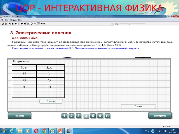The width and height of the screenshot is (179, 134).
Task: Go to page 2 button
Action: click(72, 116)
